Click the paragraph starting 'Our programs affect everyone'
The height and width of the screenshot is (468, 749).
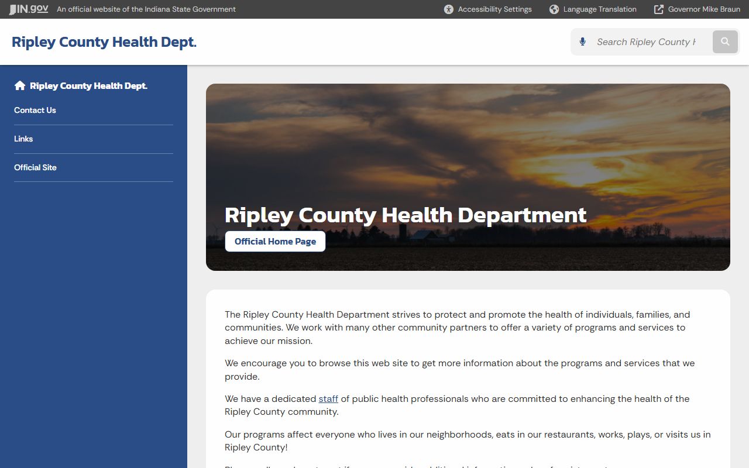pos(468,441)
